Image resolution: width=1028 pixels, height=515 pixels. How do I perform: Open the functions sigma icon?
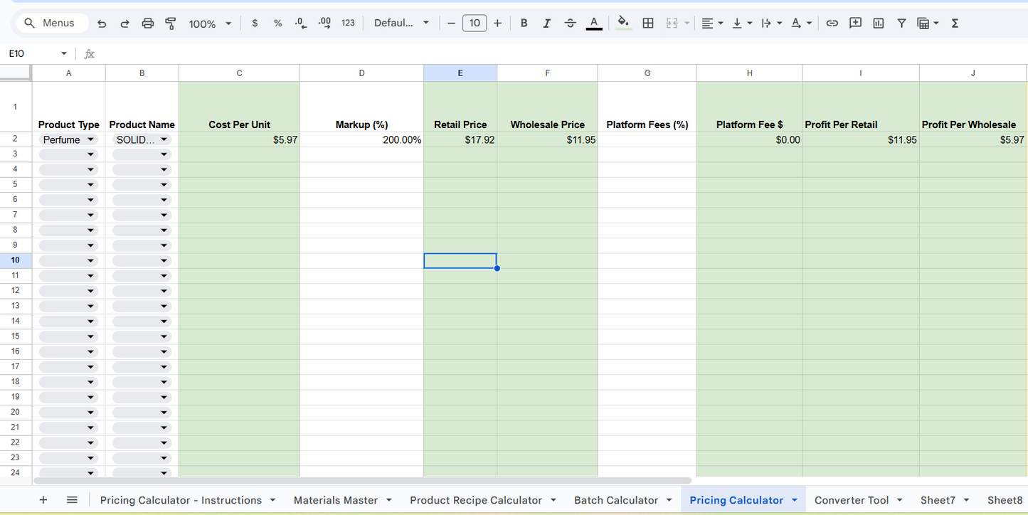click(x=955, y=23)
